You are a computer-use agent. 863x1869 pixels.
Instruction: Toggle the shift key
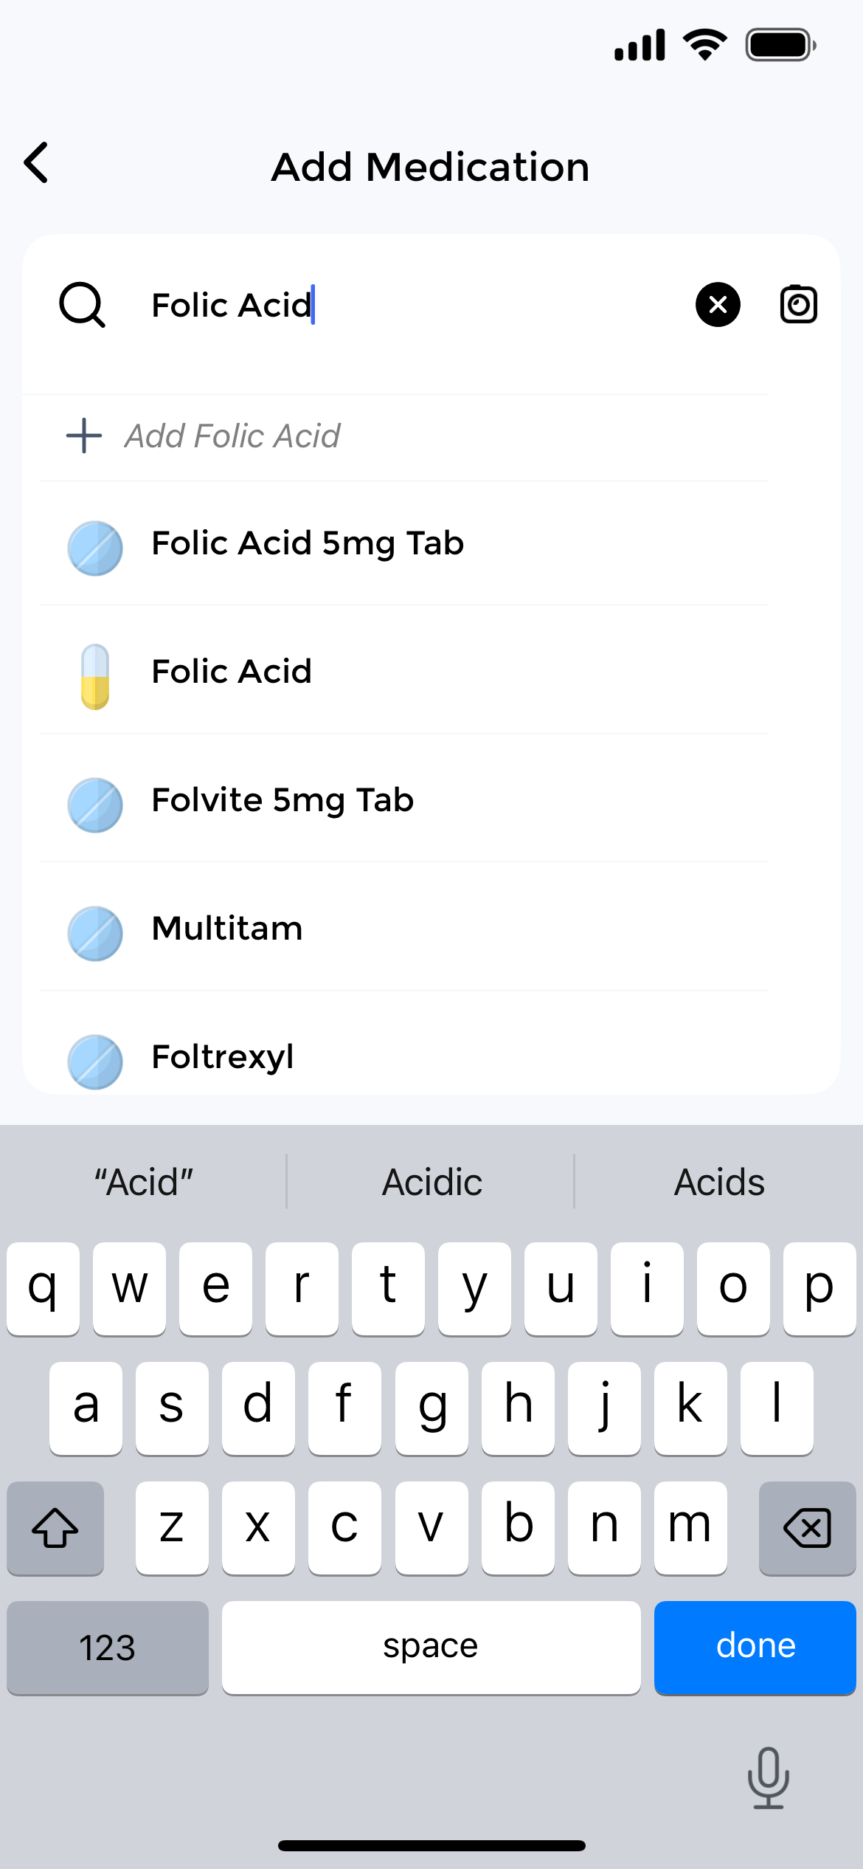pos(55,1528)
